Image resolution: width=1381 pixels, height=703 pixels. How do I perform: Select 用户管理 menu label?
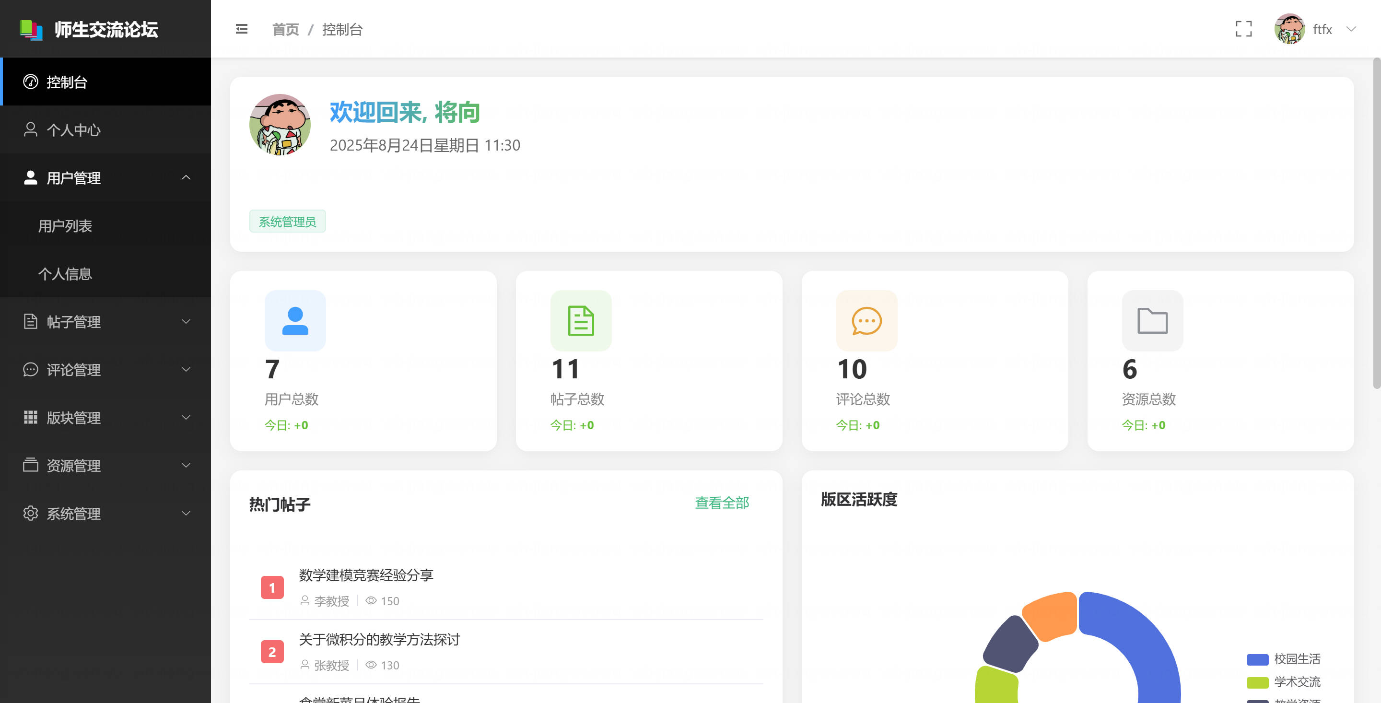(73, 177)
